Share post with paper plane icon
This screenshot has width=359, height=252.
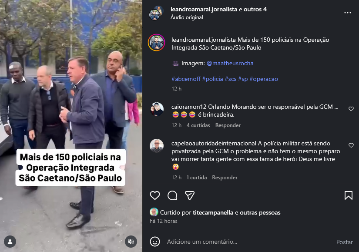point(190,195)
